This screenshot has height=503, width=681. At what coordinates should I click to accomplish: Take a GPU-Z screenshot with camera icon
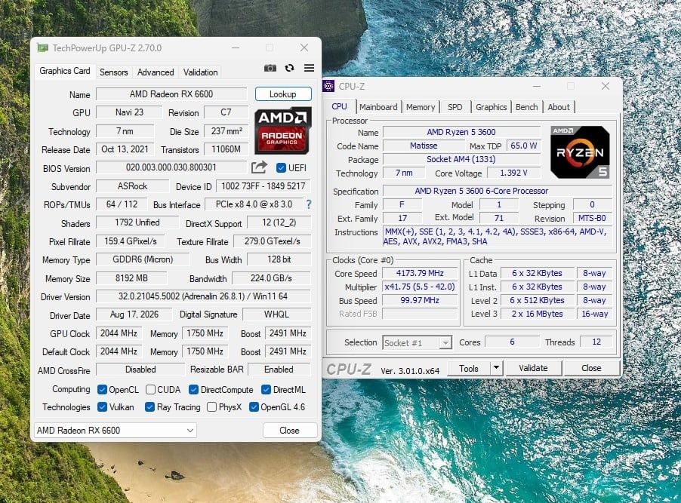[270, 68]
